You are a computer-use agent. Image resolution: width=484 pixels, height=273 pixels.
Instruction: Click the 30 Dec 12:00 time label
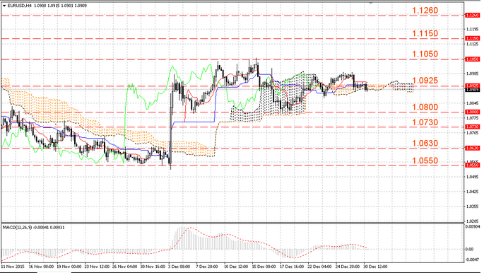(x=376, y=267)
